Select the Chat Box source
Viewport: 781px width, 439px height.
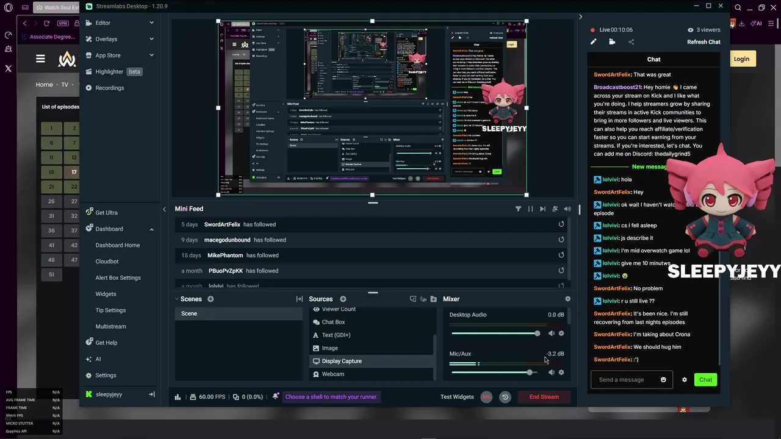point(370,322)
